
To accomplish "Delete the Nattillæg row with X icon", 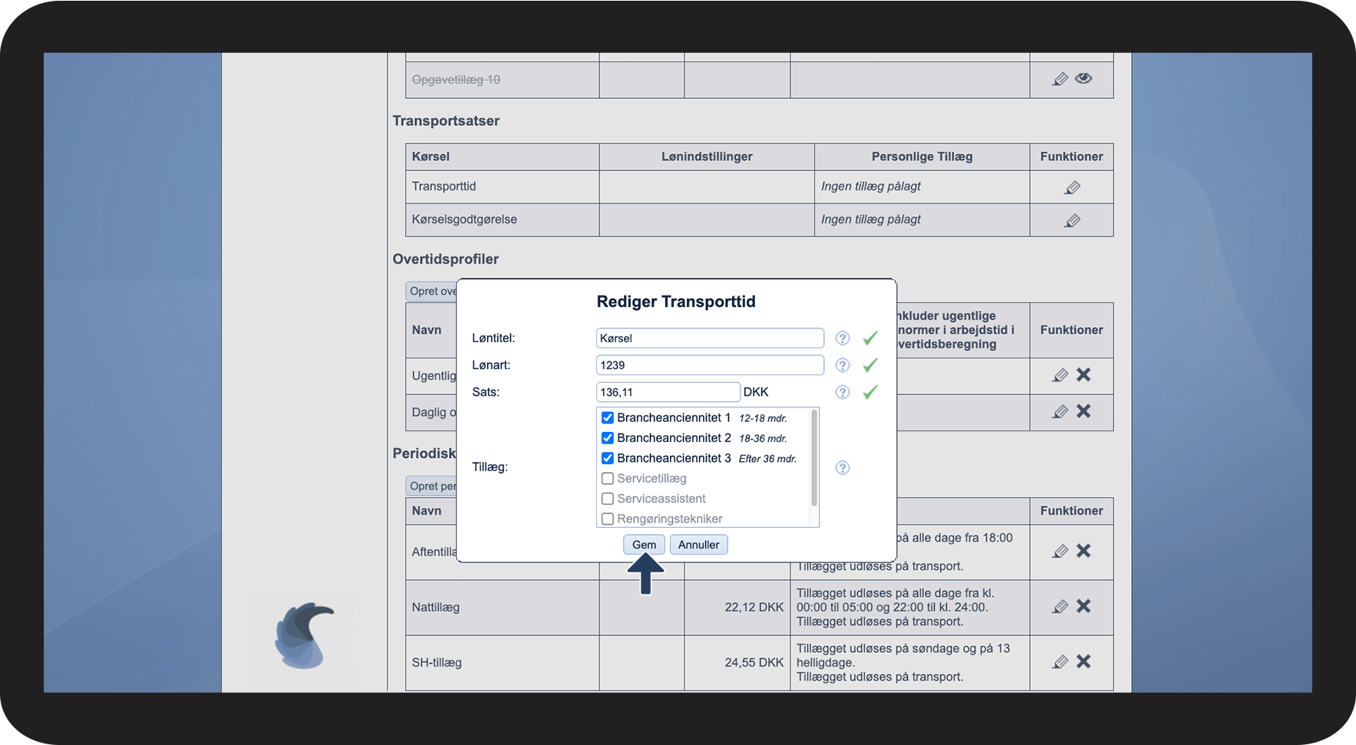I will [1083, 606].
